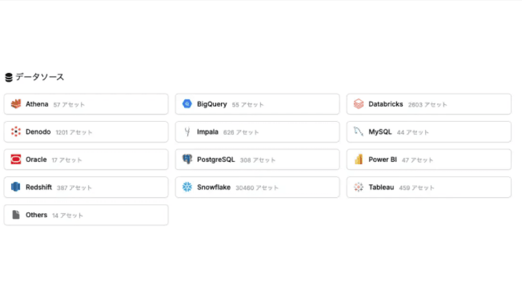Click the Power BI yellow bars icon
The height and width of the screenshot is (295, 522).
pos(358,160)
